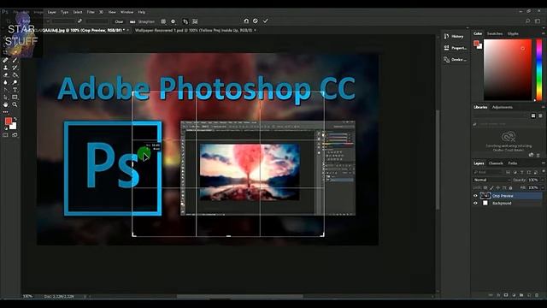Switch Libraries panel to list view
This screenshot has height=308, width=547.
tap(540, 115)
